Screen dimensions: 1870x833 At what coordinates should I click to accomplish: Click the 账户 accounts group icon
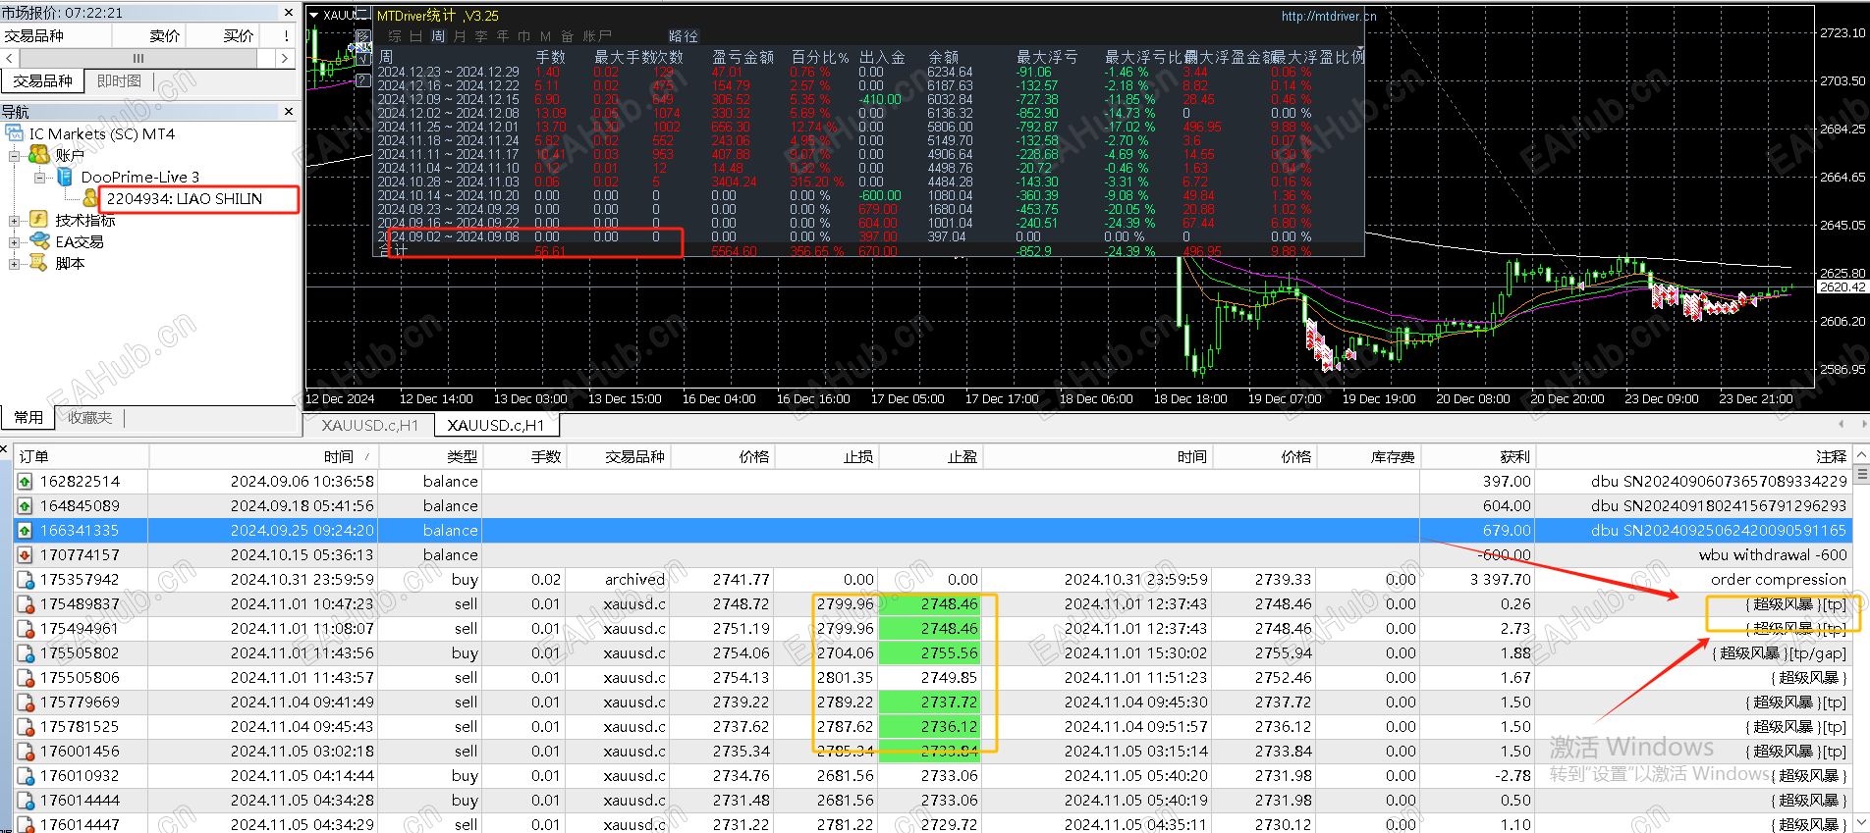tap(39, 155)
